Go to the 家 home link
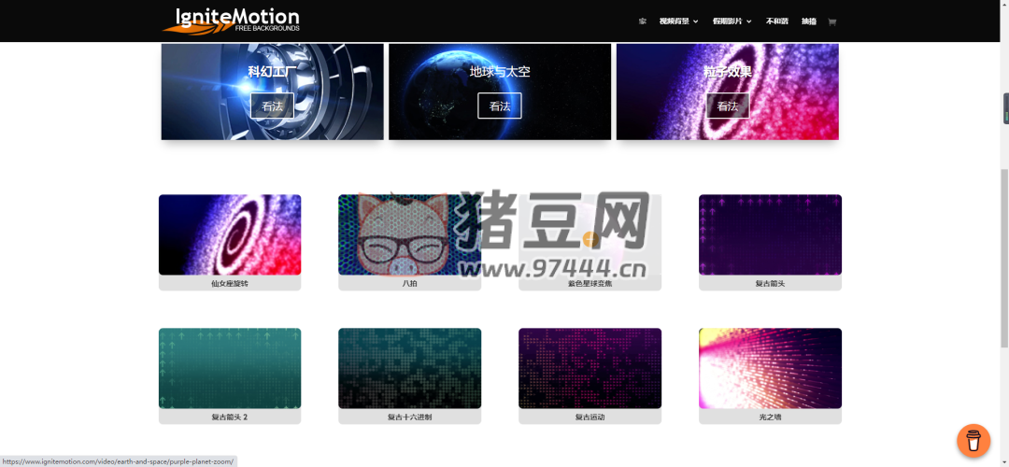The height and width of the screenshot is (467, 1009). click(642, 21)
